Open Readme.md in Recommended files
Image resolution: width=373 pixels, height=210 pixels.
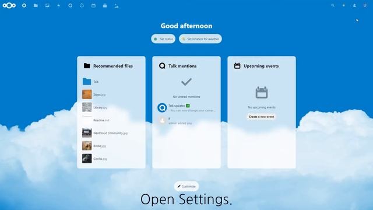(x=111, y=120)
